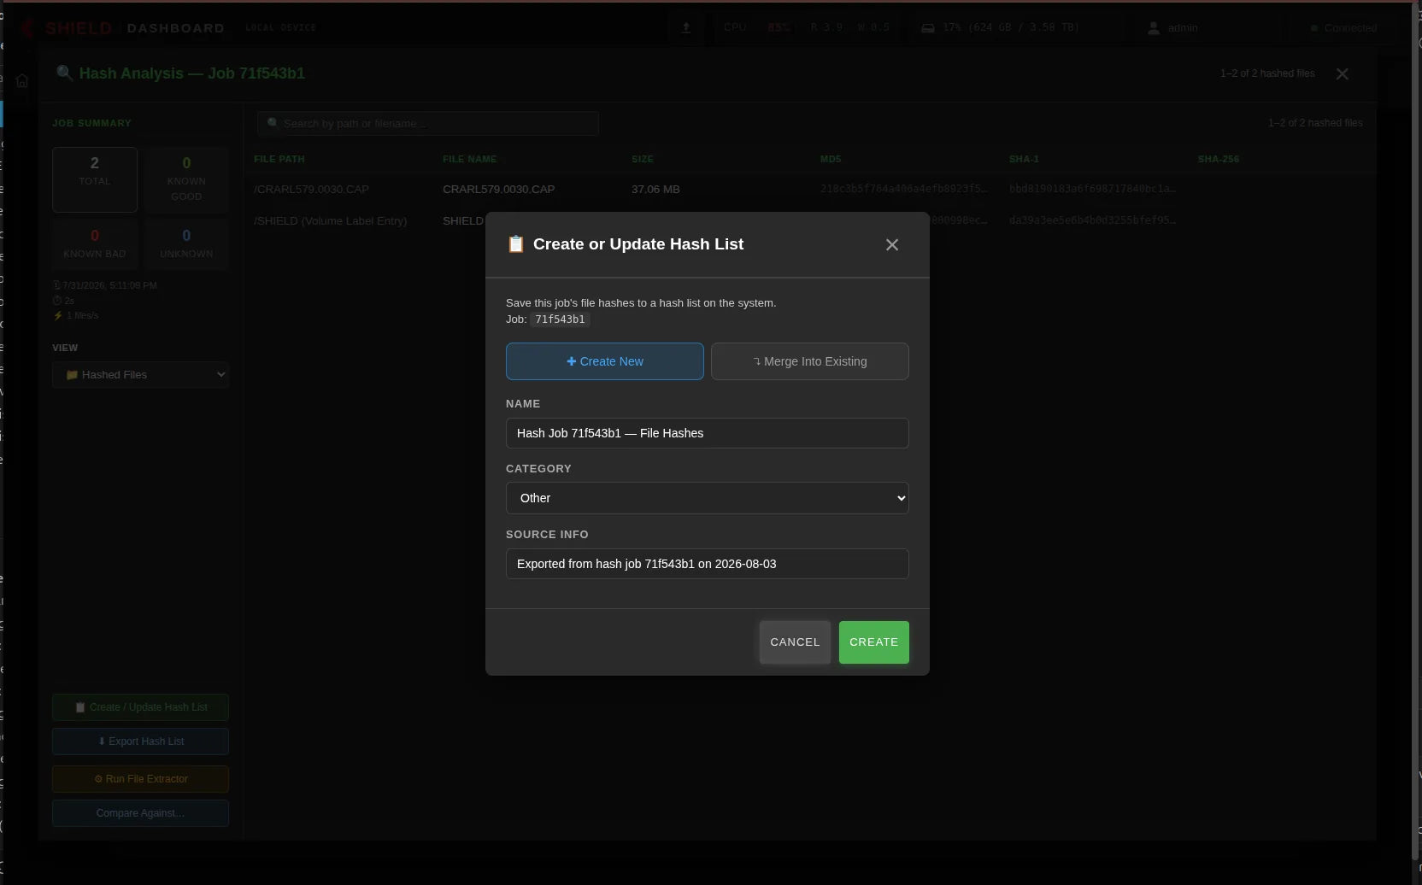Image resolution: width=1422 pixels, height=885 pixels.
Task: Close the Hash Analysis panel
Action: coord(1343,74)
